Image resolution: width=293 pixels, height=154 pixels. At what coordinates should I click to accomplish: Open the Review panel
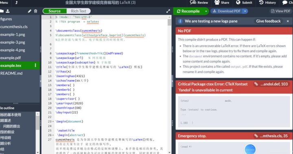(199, 2)
